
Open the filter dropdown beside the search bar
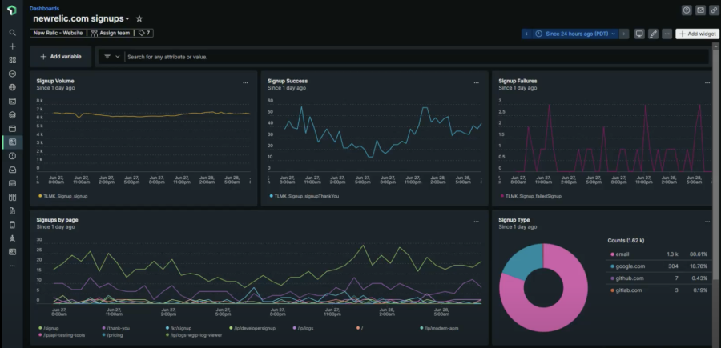[x=111, y=57]
